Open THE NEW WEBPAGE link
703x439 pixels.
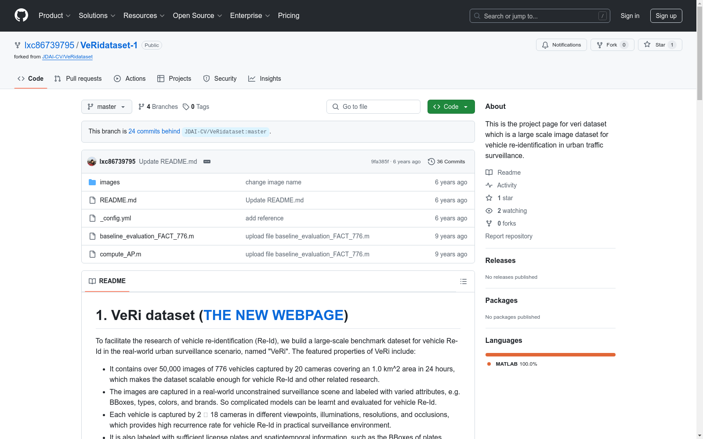[273, 315]
